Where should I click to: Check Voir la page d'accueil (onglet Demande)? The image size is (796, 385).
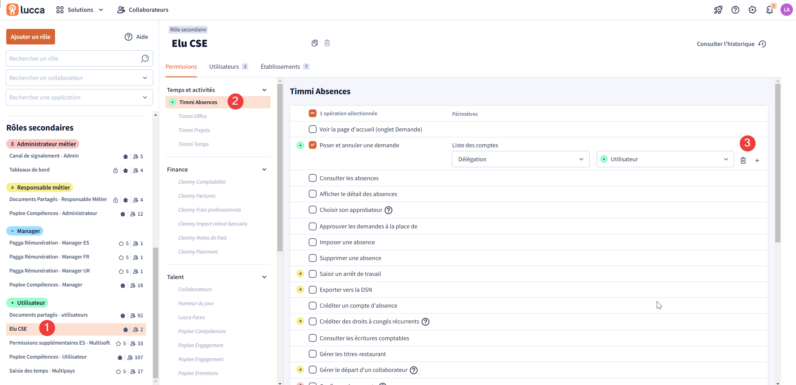312,129
